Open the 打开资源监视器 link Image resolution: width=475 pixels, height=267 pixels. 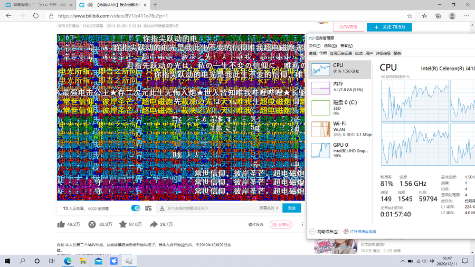[x=363, y=232]
